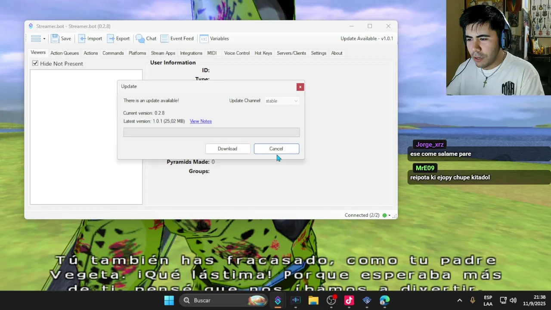Open Microsoft Edge from the taskbar
The height and width of the screenshot is (310, 551).
pos(384,301)
